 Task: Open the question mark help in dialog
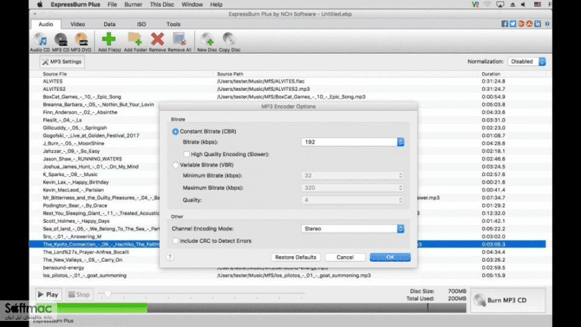coord(170,257)
